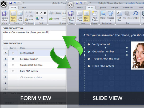Expand right quick access toolbar customize arrow
This screenshot has height=108, width=144.
pyautogui.click(x=90, y=3)
